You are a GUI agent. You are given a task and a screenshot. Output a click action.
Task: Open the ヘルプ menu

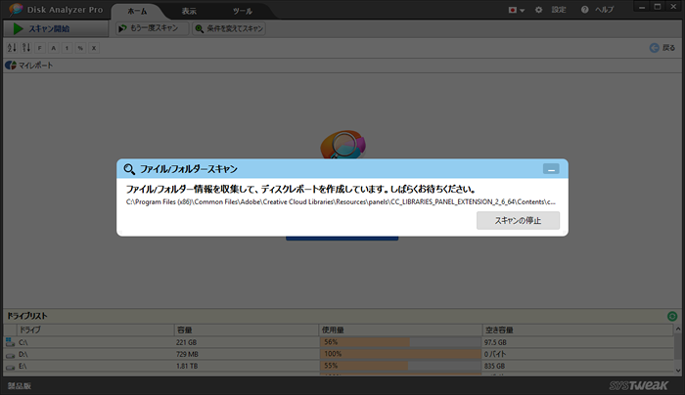coord(604,10)
